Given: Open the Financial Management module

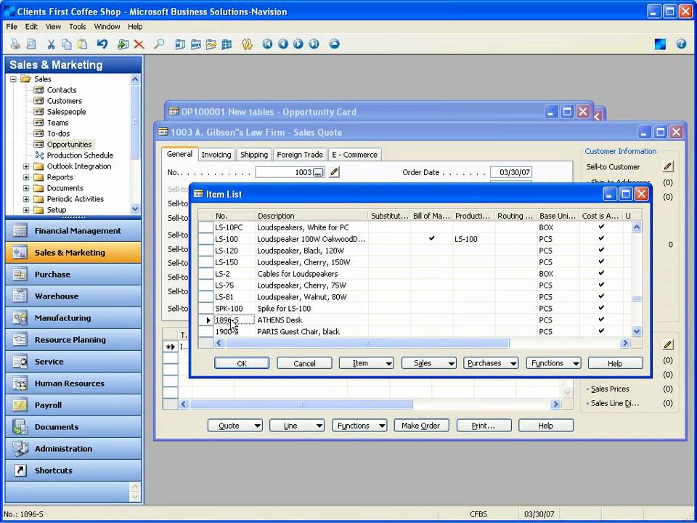Looking at the screenshot, I should pyautogui.click(x=73, y=231).
